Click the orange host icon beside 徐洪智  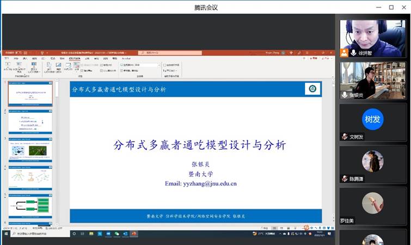[344, 53]
